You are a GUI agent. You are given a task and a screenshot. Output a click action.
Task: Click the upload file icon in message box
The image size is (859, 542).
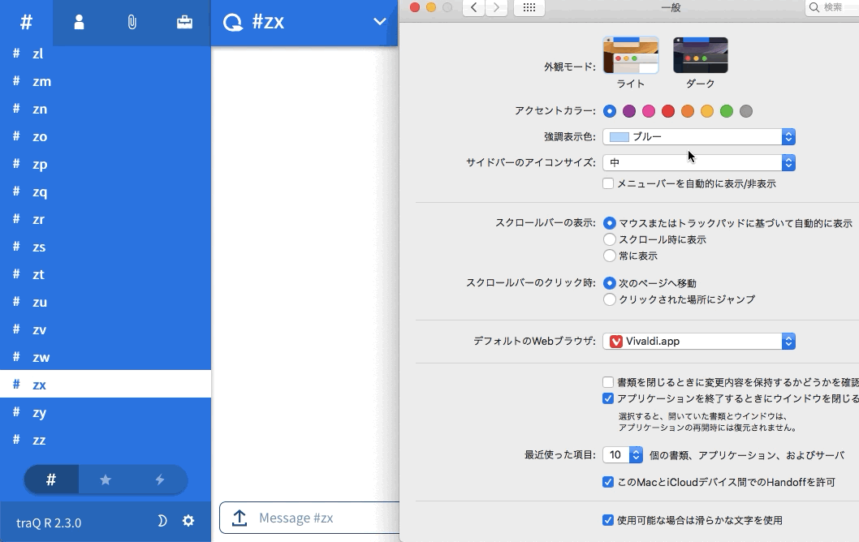click(240, 518)
